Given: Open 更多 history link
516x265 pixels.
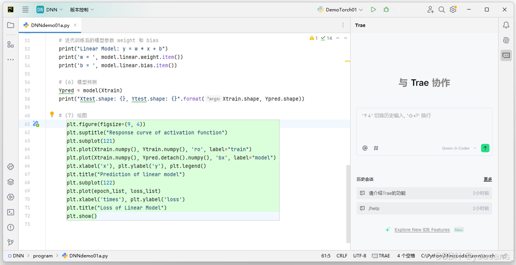Looking at the screenshot, I should coord(488,179).
